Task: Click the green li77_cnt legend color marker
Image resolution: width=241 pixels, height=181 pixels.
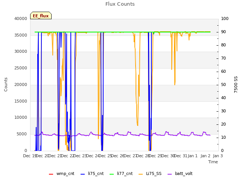Action: [x=112, y=174]
